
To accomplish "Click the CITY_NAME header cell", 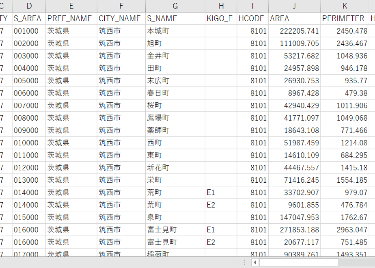I will coord(121,18).
